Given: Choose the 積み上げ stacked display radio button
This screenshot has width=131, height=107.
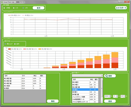Looking at the screenshot, I should [5, 44].
